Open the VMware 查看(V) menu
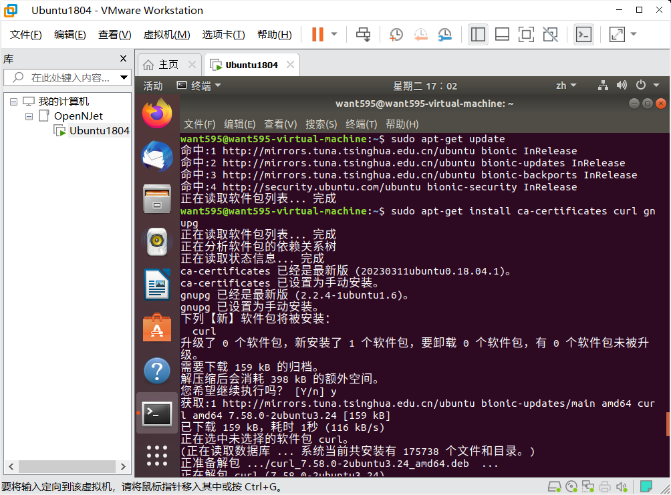 115,35
